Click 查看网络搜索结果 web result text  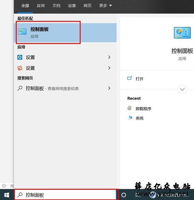63,89
